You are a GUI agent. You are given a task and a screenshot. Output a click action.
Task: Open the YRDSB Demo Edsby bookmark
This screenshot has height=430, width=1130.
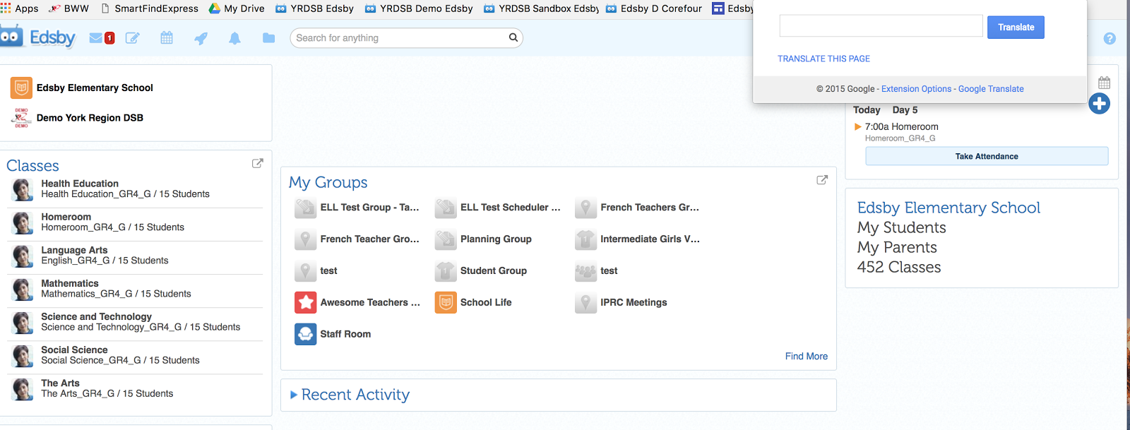[x=419, y=8]
